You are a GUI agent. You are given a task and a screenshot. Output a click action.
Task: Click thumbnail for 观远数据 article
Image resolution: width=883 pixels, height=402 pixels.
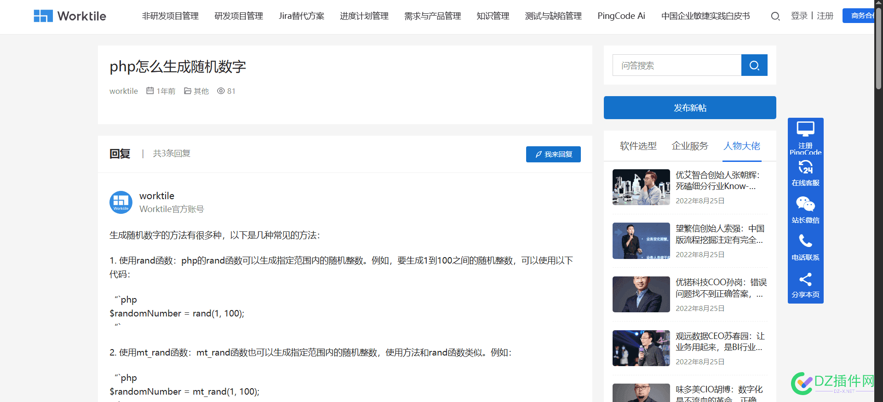[x=641, y=348]
